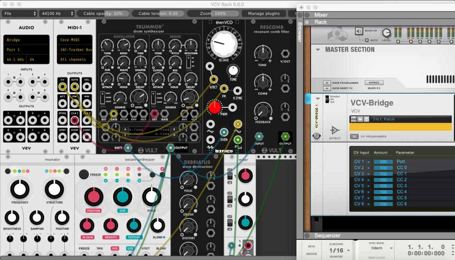
Task: Click the Trummor oscillator TUNE knob
Action: [107, 45]
